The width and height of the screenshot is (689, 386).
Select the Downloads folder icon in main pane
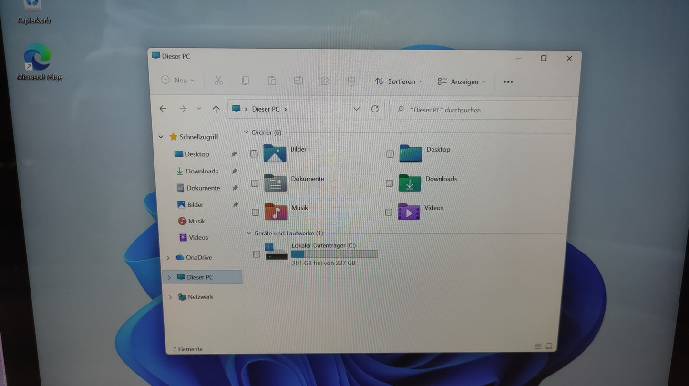(x=410, y=183)
